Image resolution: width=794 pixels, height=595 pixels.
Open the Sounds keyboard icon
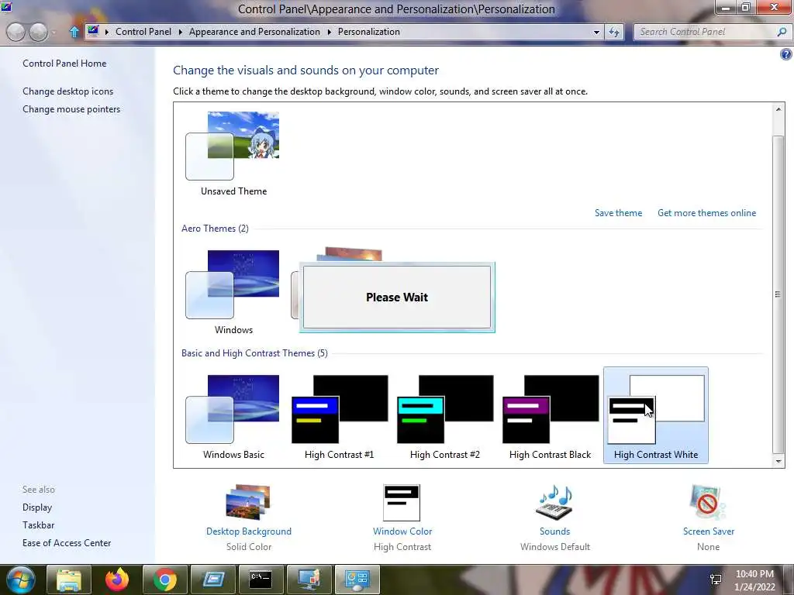(x=554, y=502)
